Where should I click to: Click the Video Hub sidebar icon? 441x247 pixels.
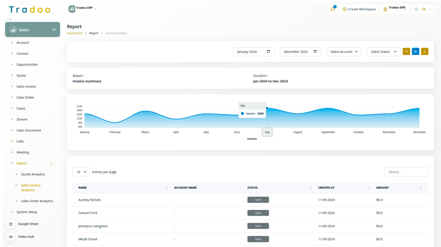11,237
